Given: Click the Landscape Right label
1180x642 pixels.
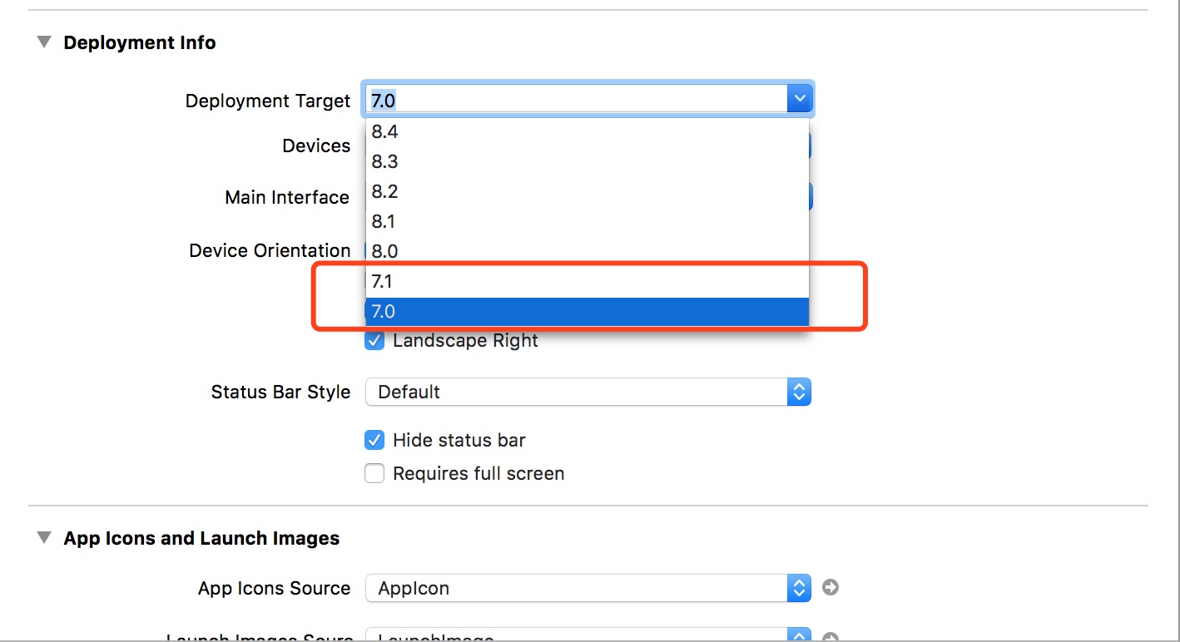Looking at the screenshot, I should pyautogui.click(x=465, y=340).
